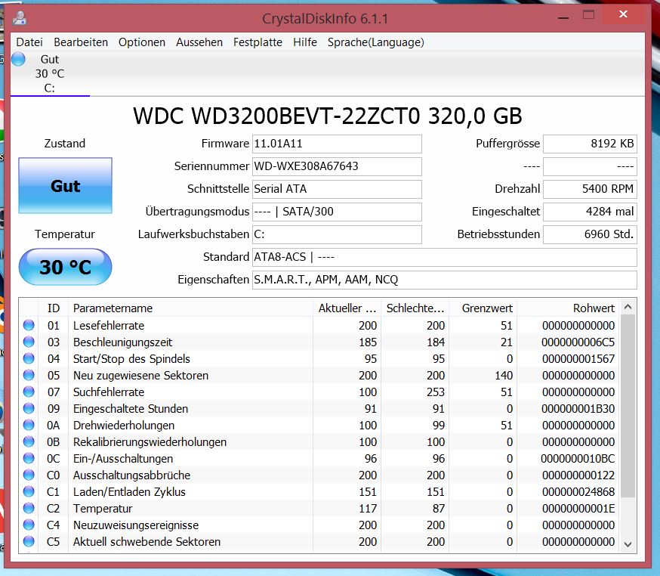Open the Optionen menu

[x=142, y=42]
